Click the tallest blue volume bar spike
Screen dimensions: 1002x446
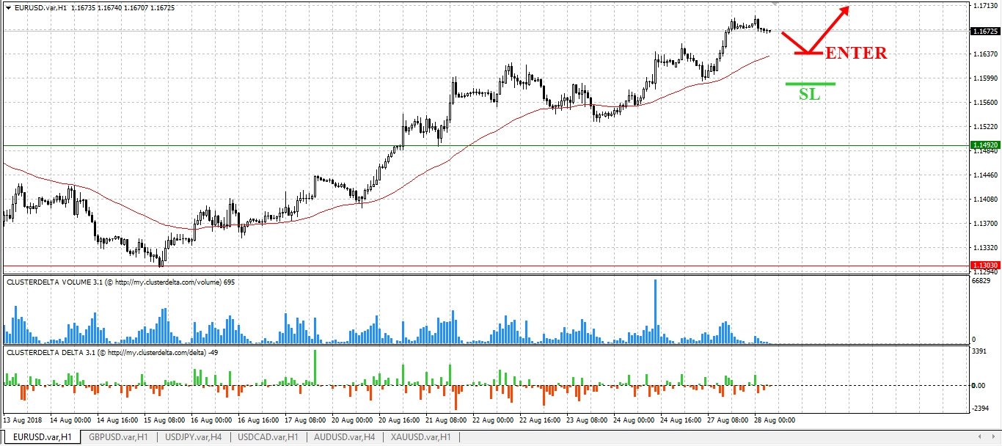coord(656,312)
